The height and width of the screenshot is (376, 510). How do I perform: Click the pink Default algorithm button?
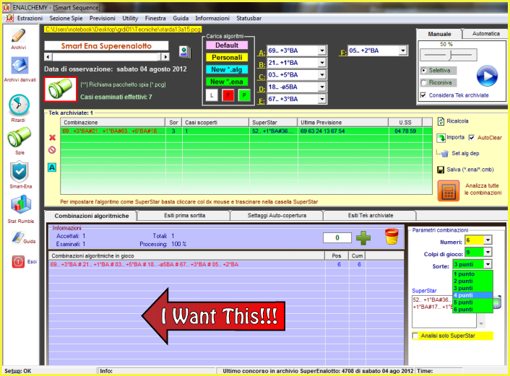pyautogui.click(x=227, y=45)
